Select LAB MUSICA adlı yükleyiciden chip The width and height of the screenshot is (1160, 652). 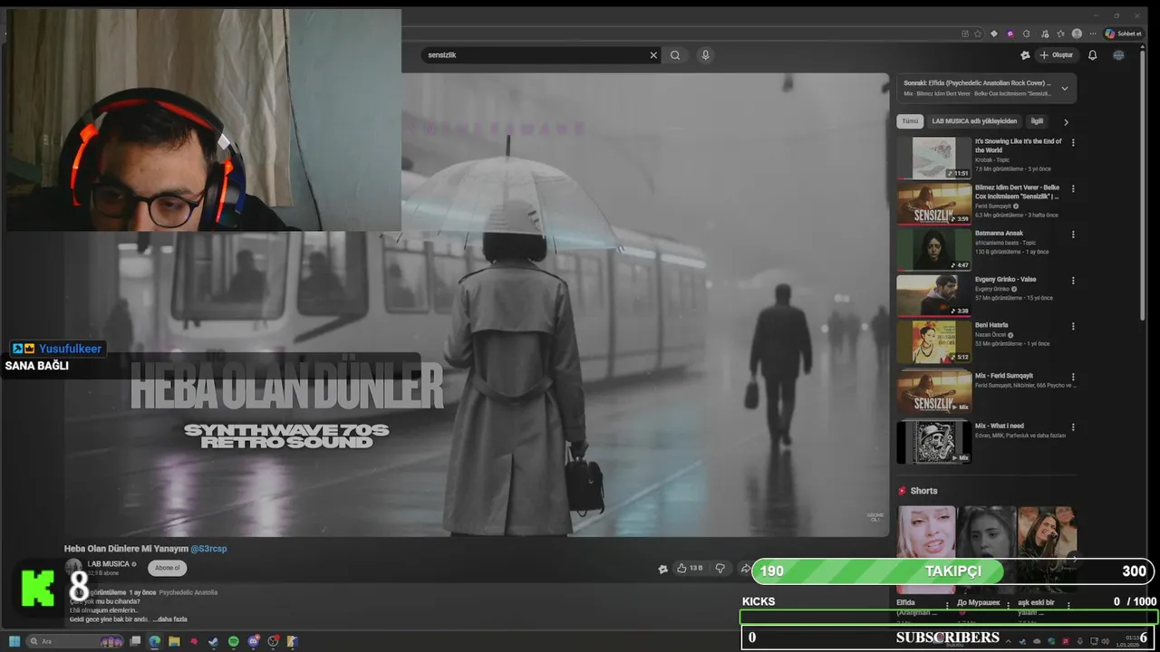click(x=974, y=120)
